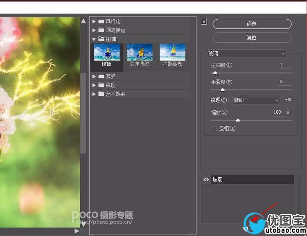
Task: Open the 玻璃 filter type dropdown
Action: coord(247,53)
